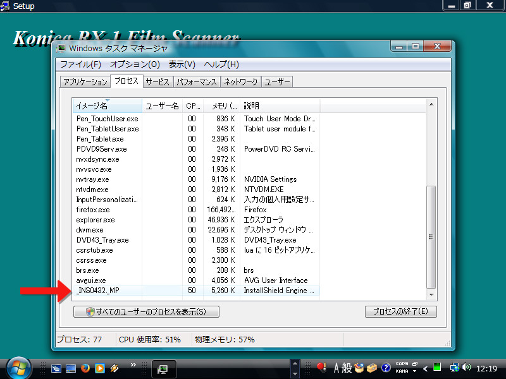Open the オプション(O) menu
506x379 pixels.
click(x=135, y=64)
